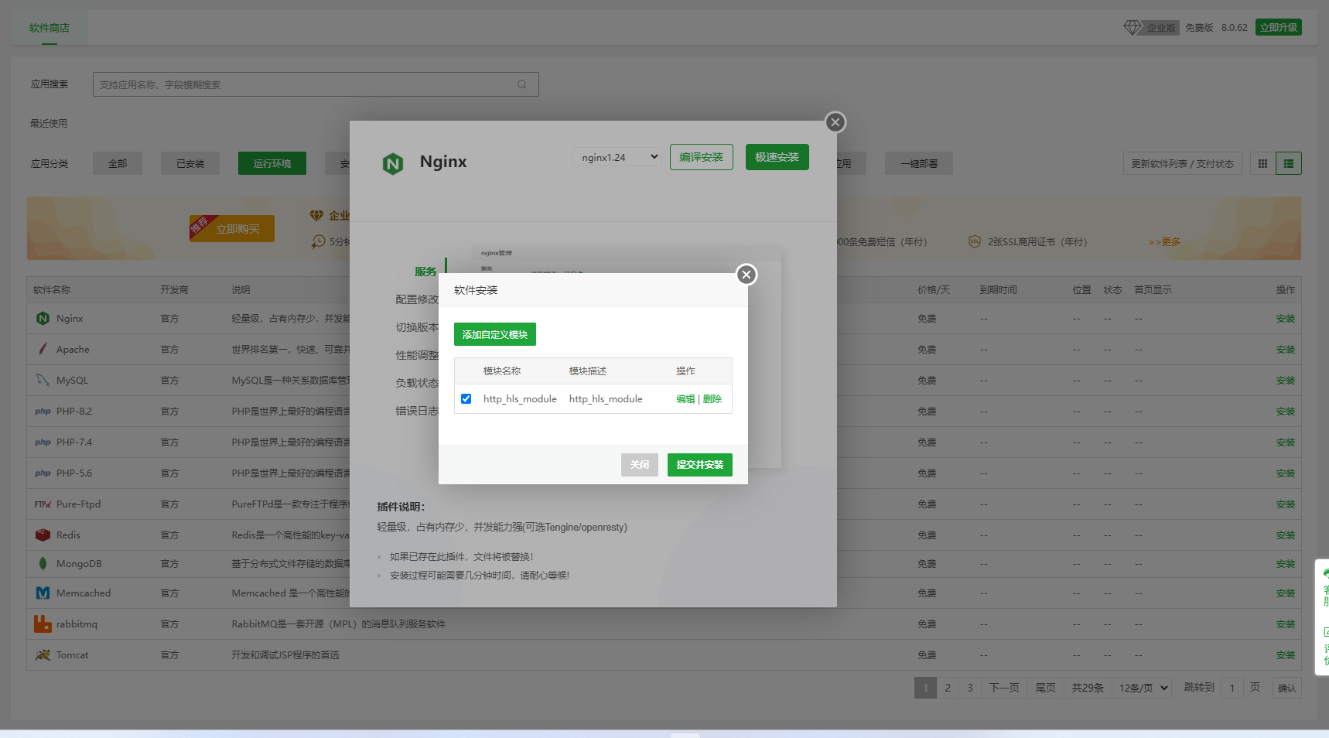Click 安装 link for rabbitmq row

click(x=1286, y=624)
